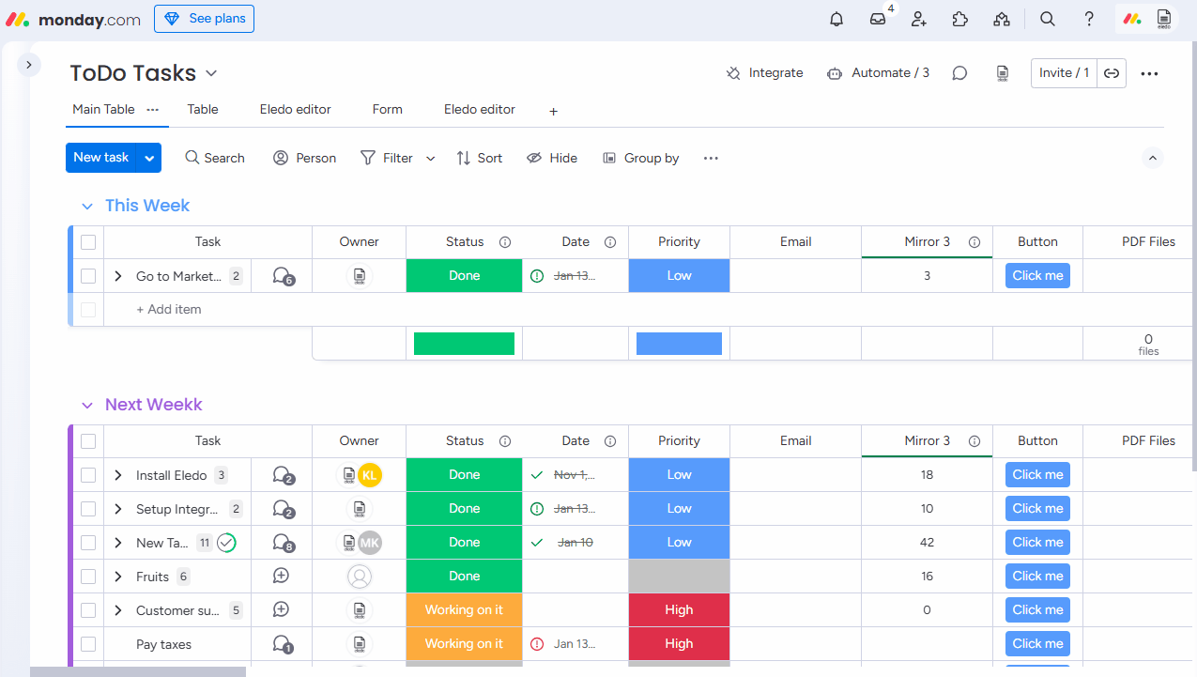Copy board link icon next to Invite
Viewport: 1197px width, 677px height.
click(1112, 73)
